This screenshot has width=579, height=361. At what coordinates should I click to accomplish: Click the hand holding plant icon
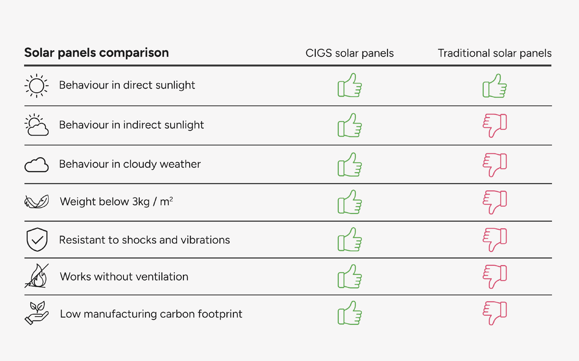pyautogui.click(x=37, y=313)
